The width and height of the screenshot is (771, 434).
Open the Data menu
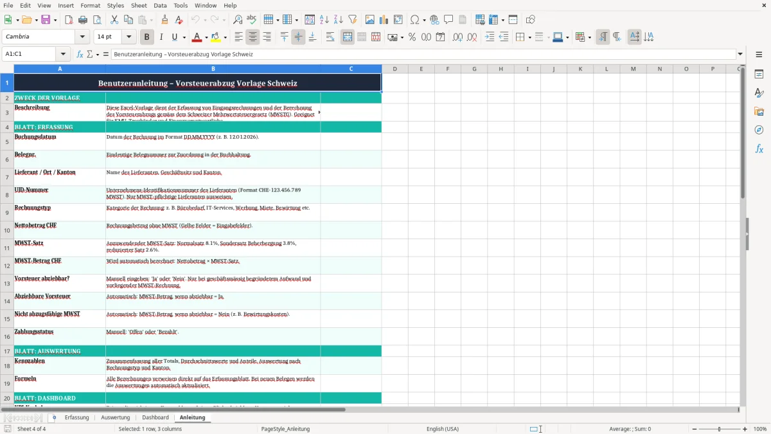[x=160, y=5]
